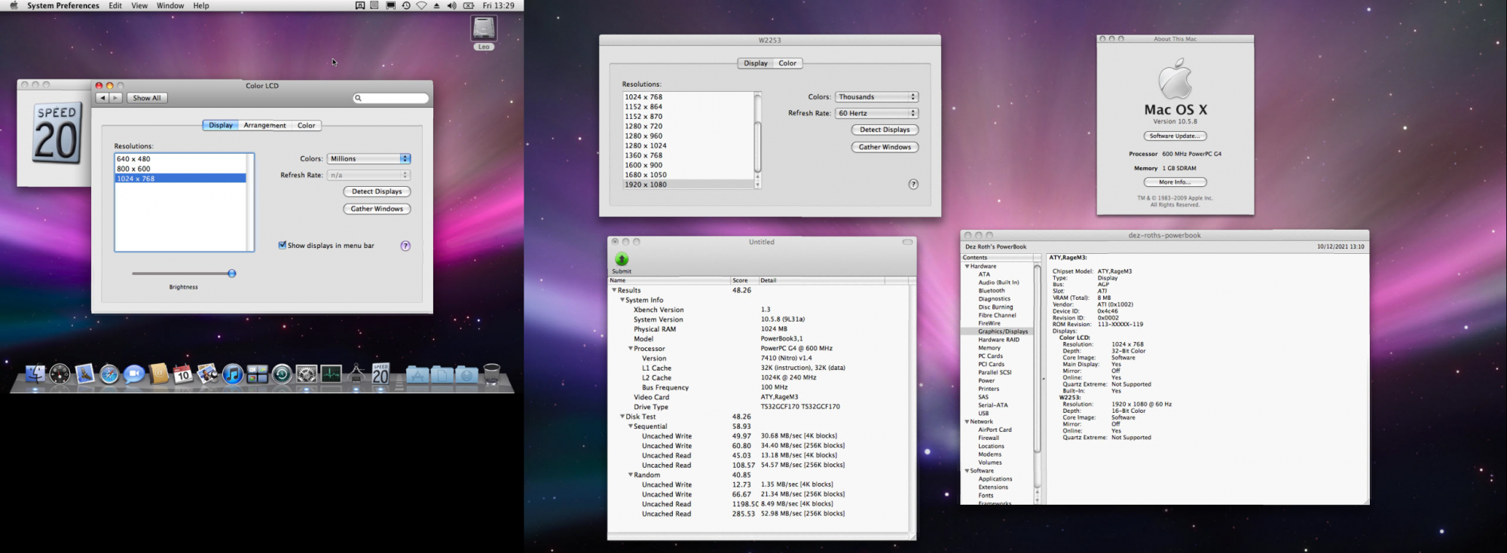This screenshot has width=1507, height=553.
Task: Switch to Color tab in W2253 window
Action: click(x=787, y=63)
